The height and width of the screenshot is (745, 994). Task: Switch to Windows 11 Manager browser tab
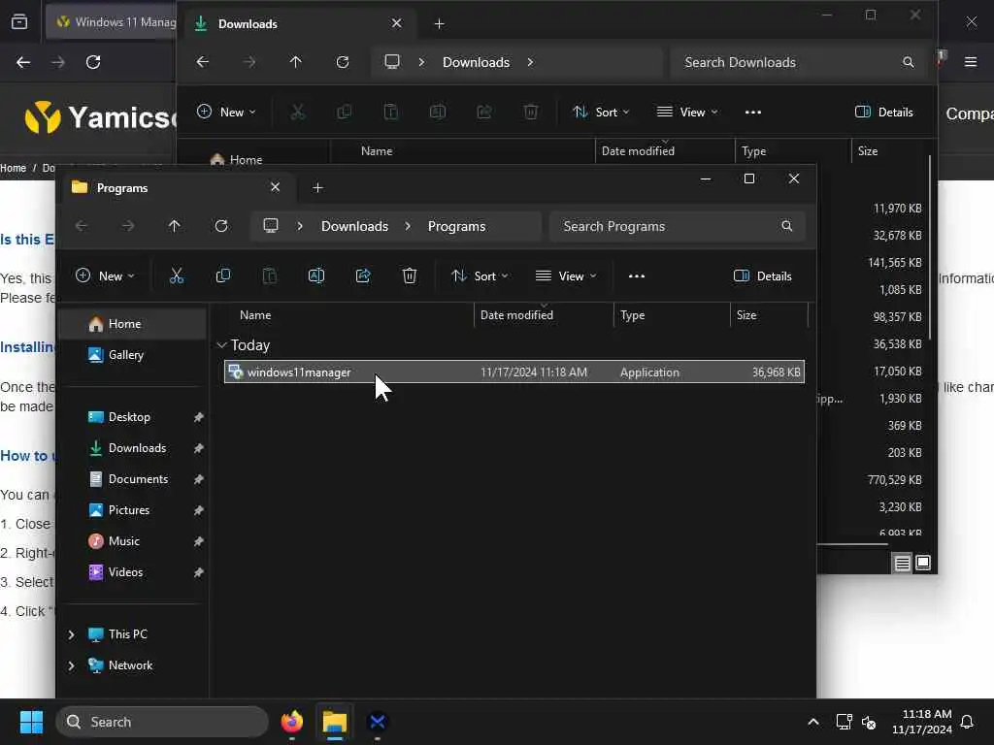[112, 22]
